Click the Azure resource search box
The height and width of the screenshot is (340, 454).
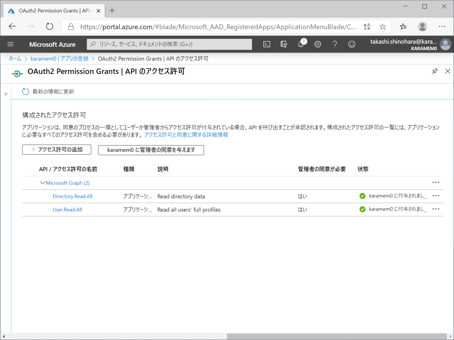pos(169,44)
